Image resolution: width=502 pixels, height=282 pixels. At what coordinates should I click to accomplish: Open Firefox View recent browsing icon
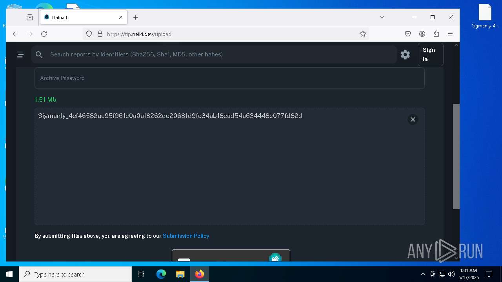coord(30,17)
